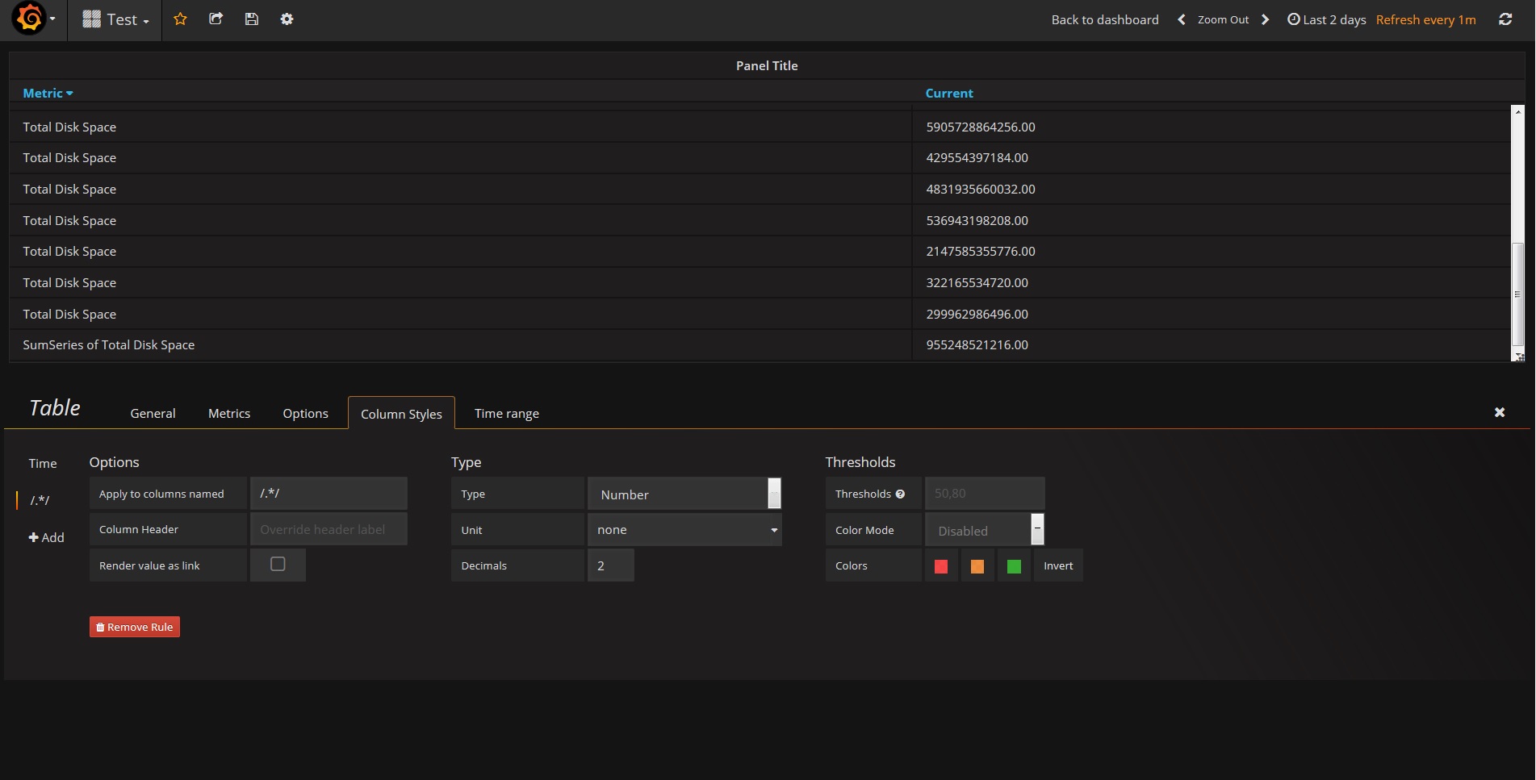Enable Invert threshold colors
This screenshot has height=780, width=1536.
tap(1058, 565)
